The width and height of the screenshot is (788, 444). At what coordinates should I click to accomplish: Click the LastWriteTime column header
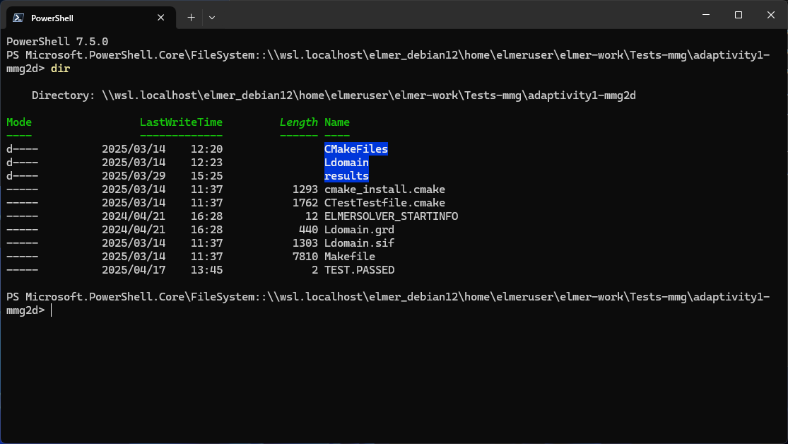click(181, 122)
